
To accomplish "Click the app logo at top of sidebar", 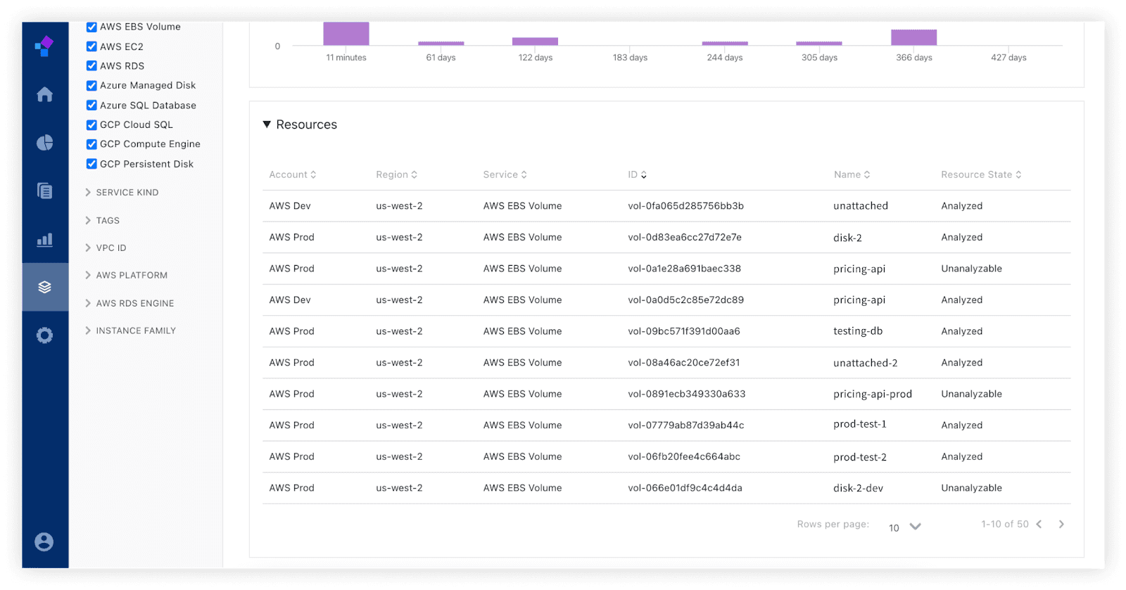I will click(44, 46).
